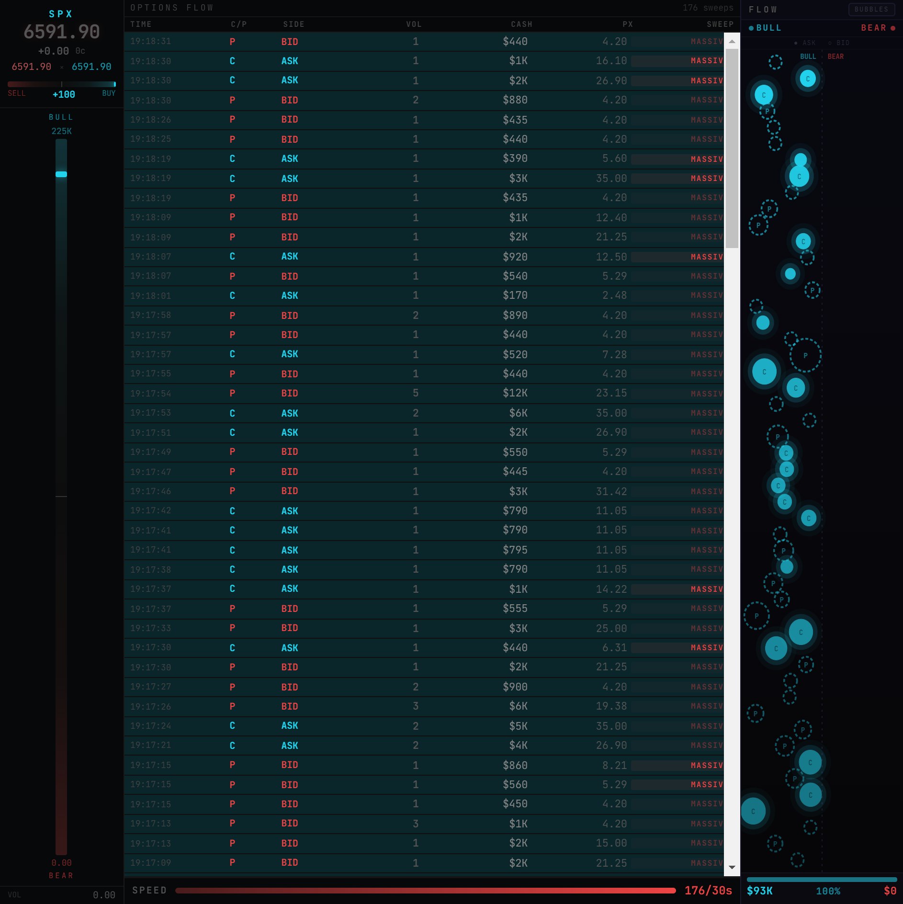The height and width of the screenshot is (904, 903).
Task: Click the cyan handle on the BULL/BEAR vertical meter
Action: point(61,174)
